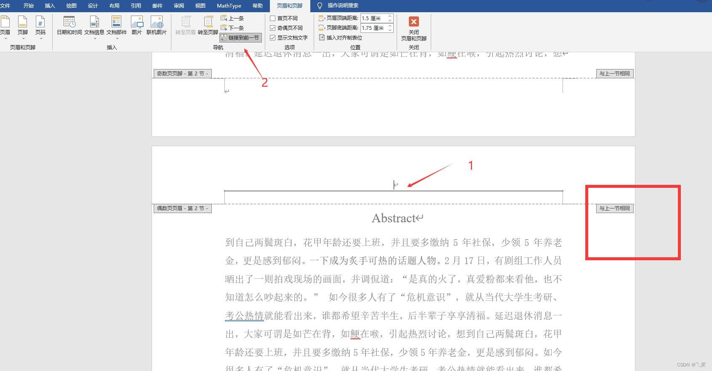The height and width of the screenshot is (371, 712).
Task: Go to next section with 下一条
Action: [x=232, y=28]
